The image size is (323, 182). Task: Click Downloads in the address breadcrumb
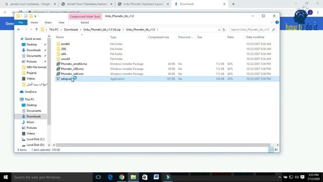[71, 30]
